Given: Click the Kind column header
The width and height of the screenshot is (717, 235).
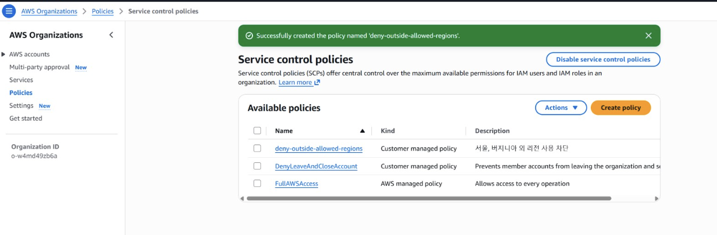Looking at the screenshot, I should 388,131.
